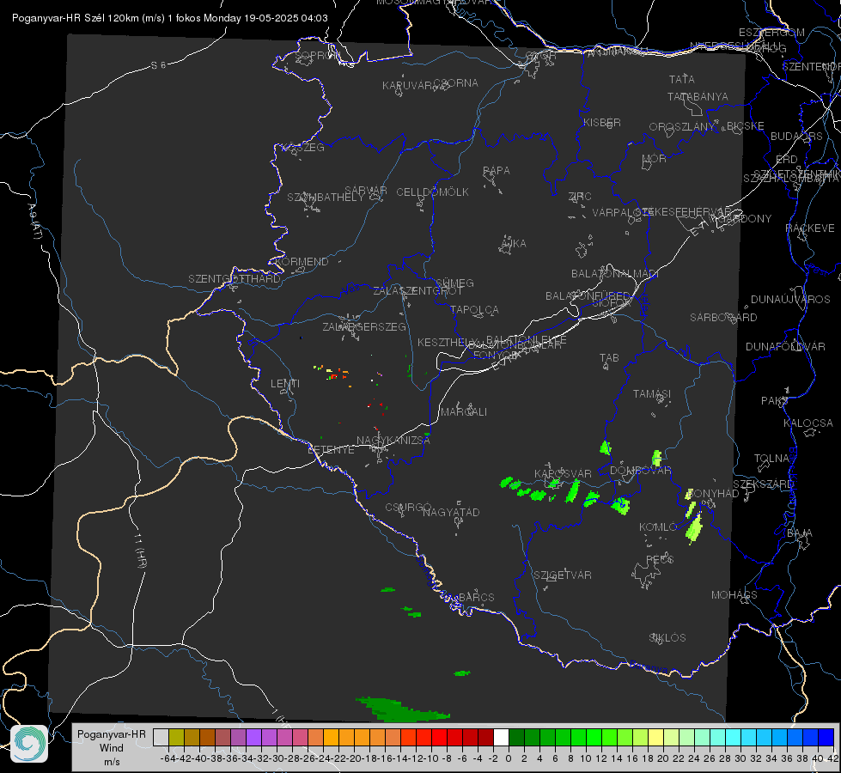Image resolution: width=841 pixels, height=773 pixels.
Task: Click the BALATONALMÁDI city label
Action: click(615, 274)
